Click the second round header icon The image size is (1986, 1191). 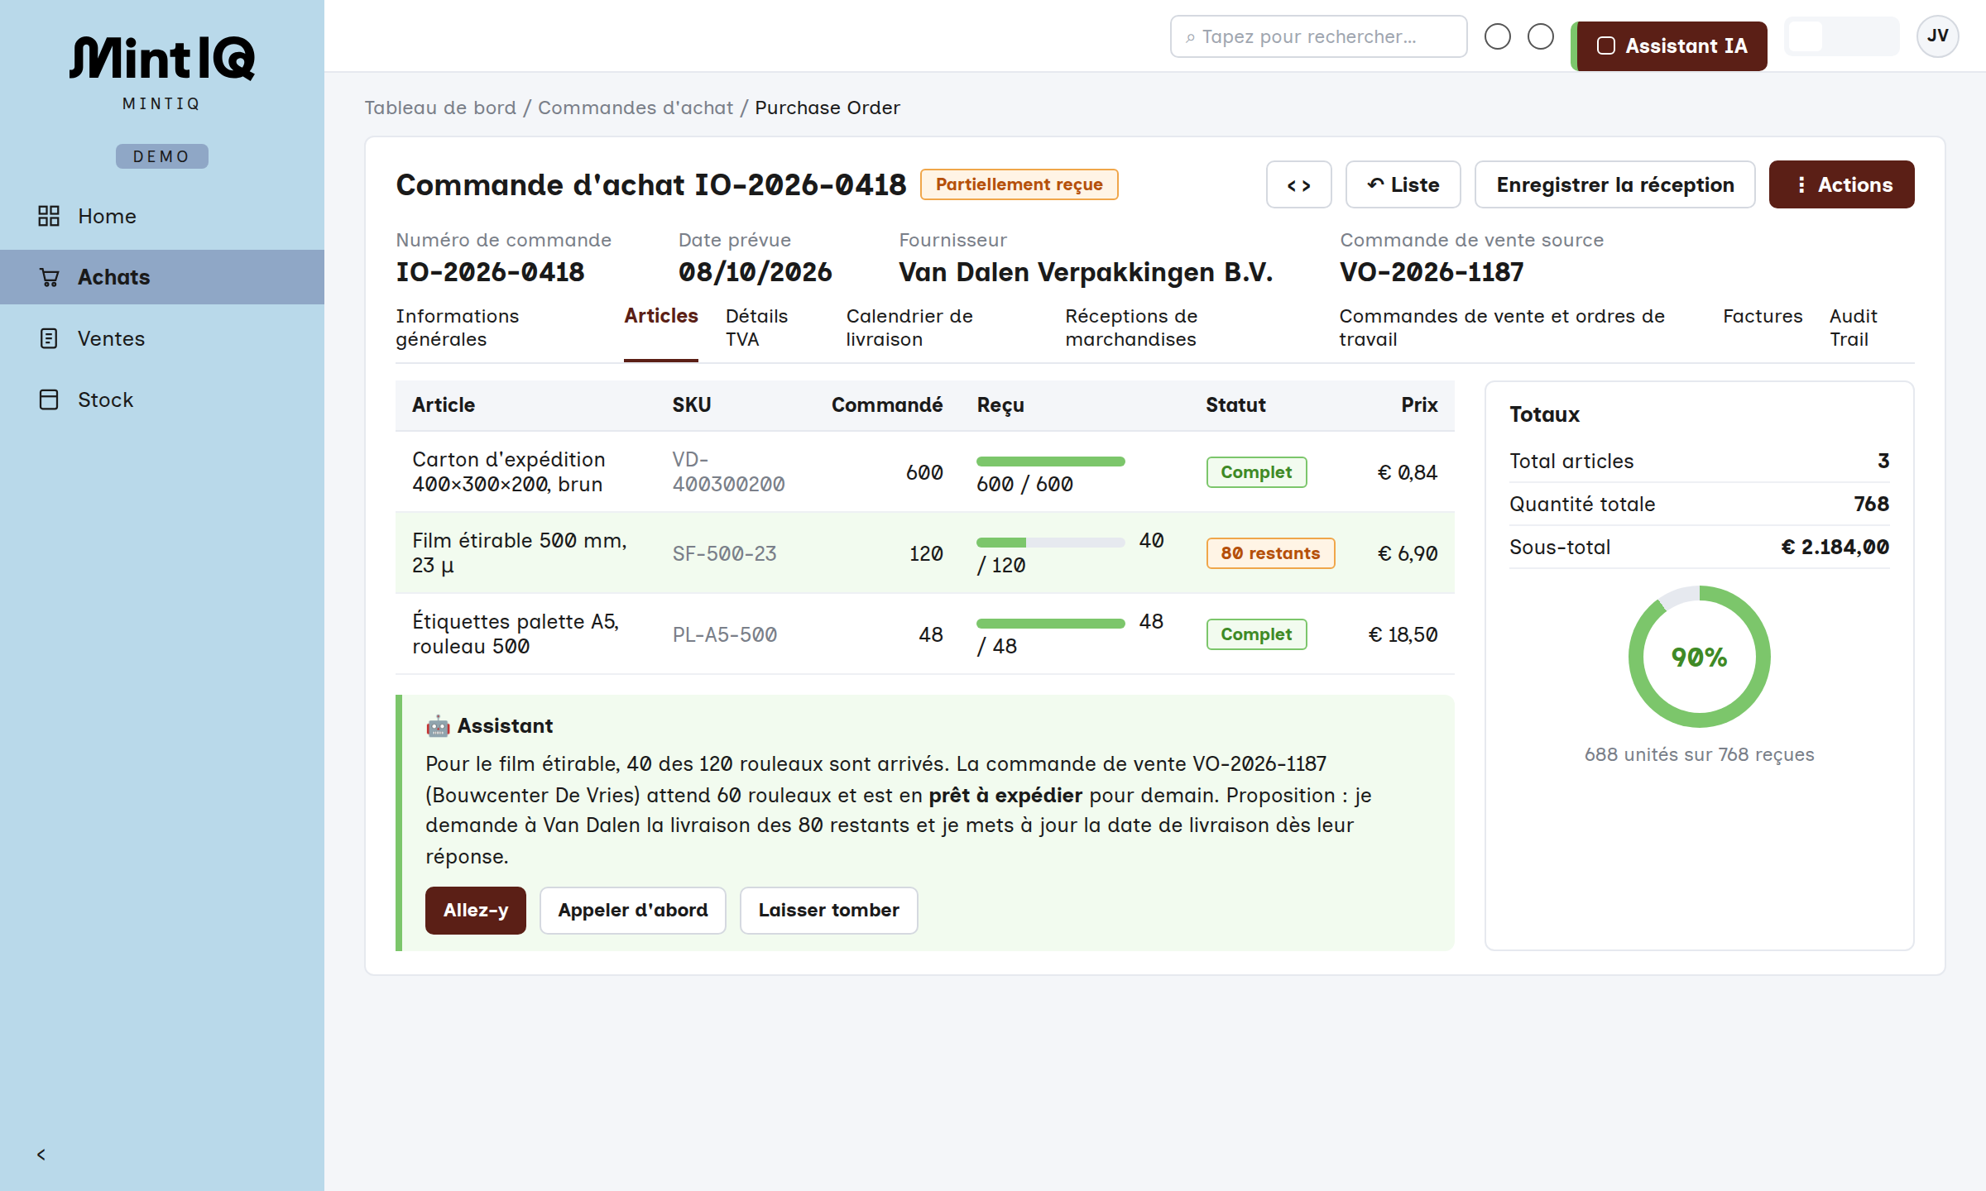(1541, 36)
